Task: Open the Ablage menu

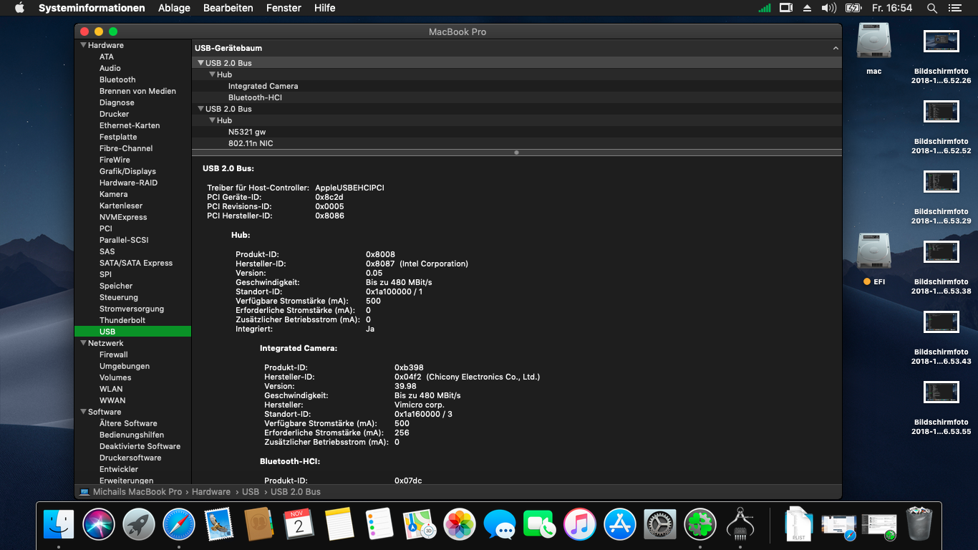Action: pyautogui.click(x=174, y=8)
